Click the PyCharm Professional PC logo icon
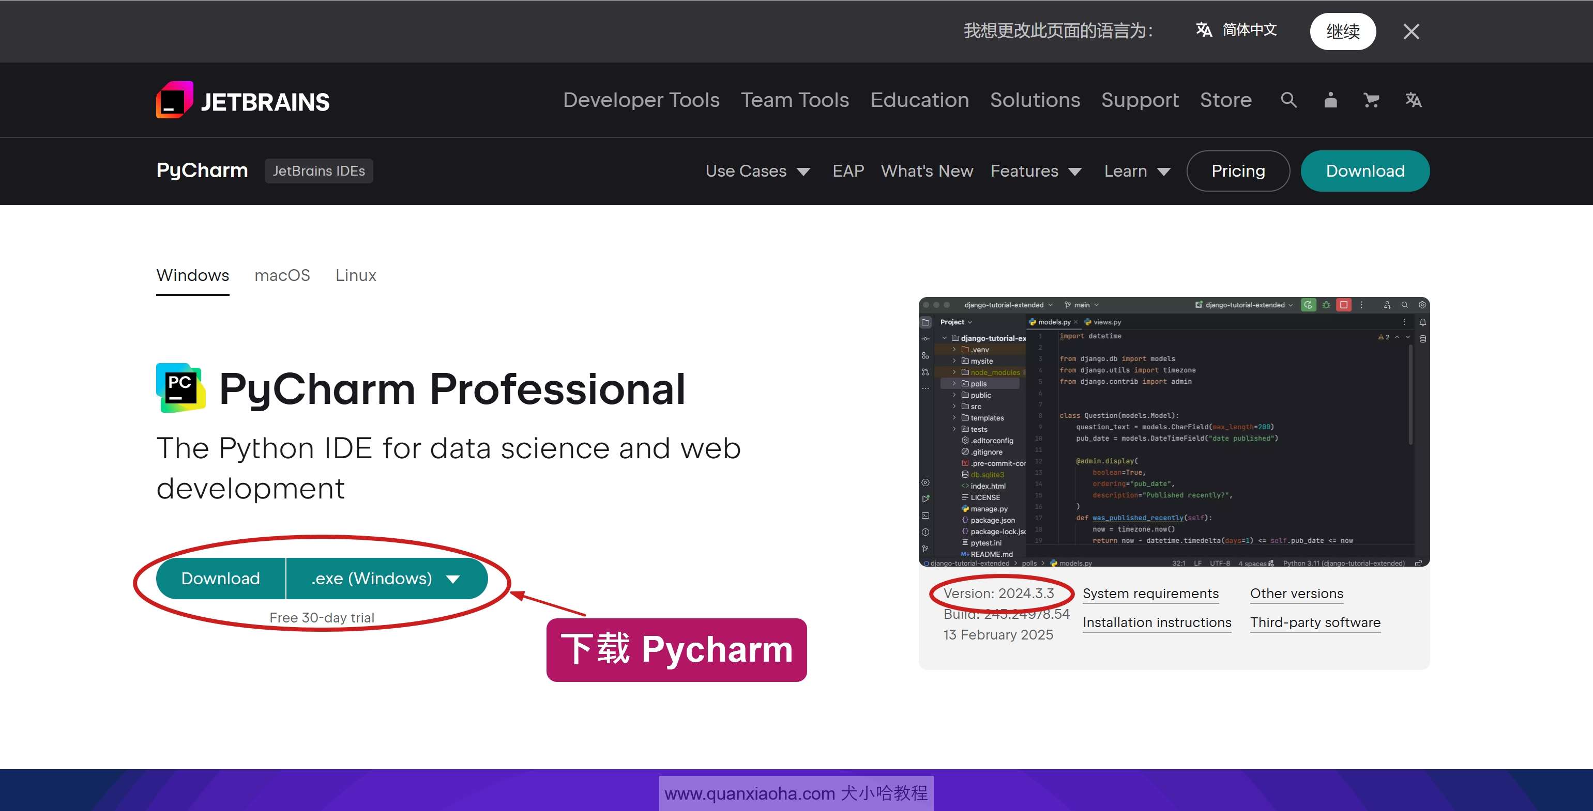Screen dimensions: 1593x811 (180, 388)
